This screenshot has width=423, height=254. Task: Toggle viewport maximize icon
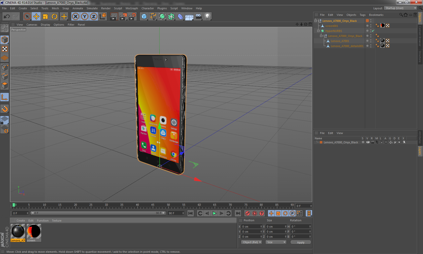click(310, 24)
